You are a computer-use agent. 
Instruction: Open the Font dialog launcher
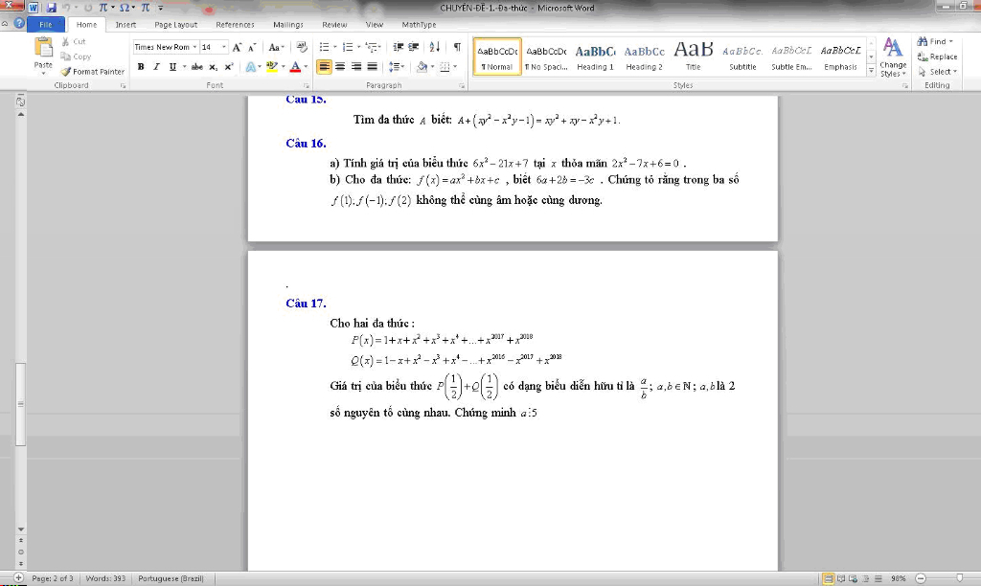(306, 85)
